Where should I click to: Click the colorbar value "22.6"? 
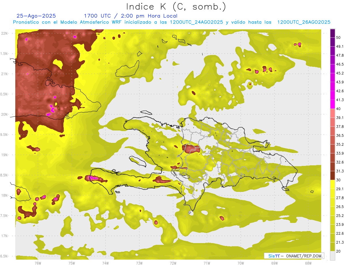tap(340, 234)
